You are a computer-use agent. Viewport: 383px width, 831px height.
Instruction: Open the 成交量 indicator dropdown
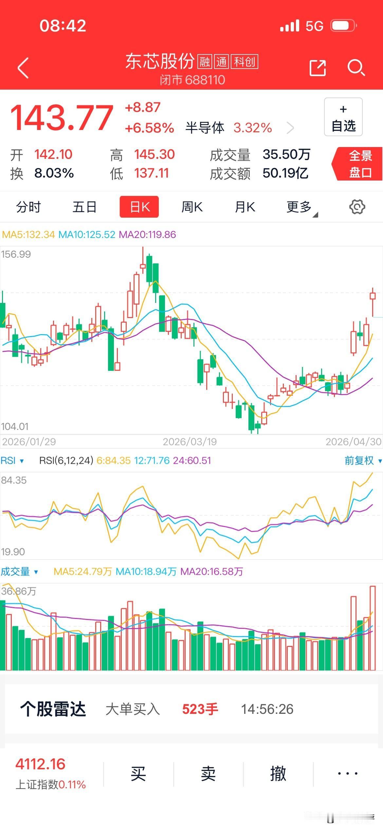pyautogui.click(x=19, y=571)
